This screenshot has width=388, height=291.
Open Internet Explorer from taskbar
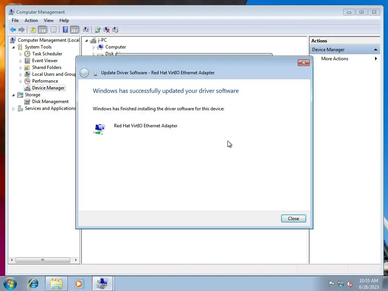[33, 283]
